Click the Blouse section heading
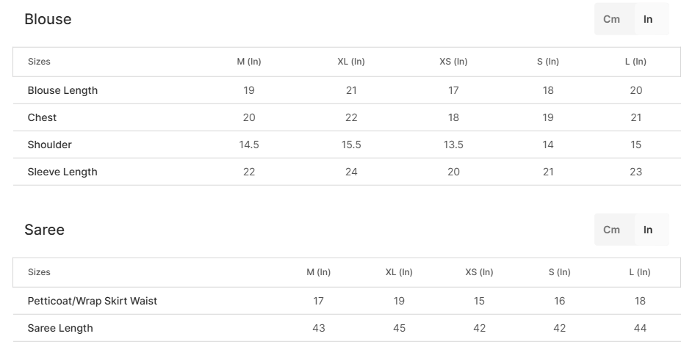 48,19
